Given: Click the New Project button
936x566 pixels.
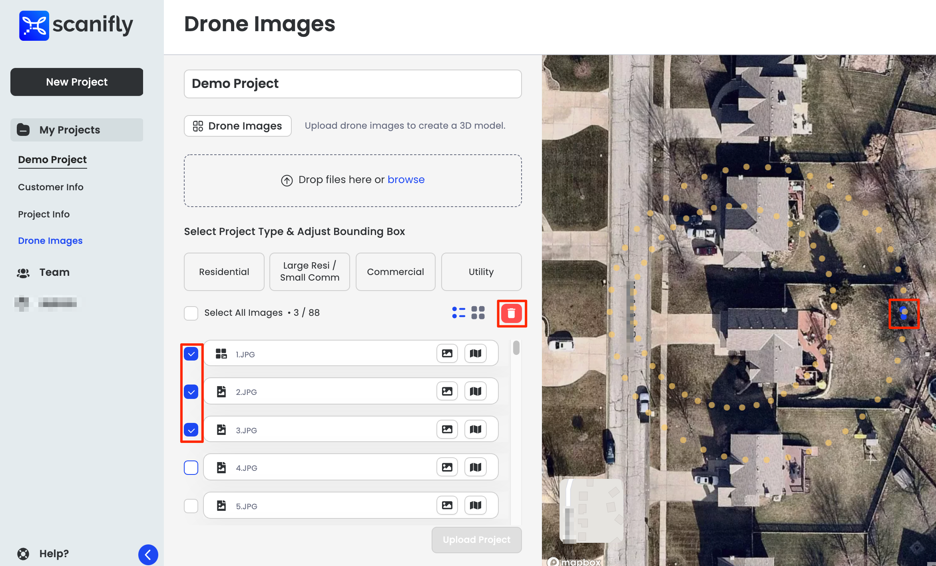Looking at the screenshot, I should [77, 82].
